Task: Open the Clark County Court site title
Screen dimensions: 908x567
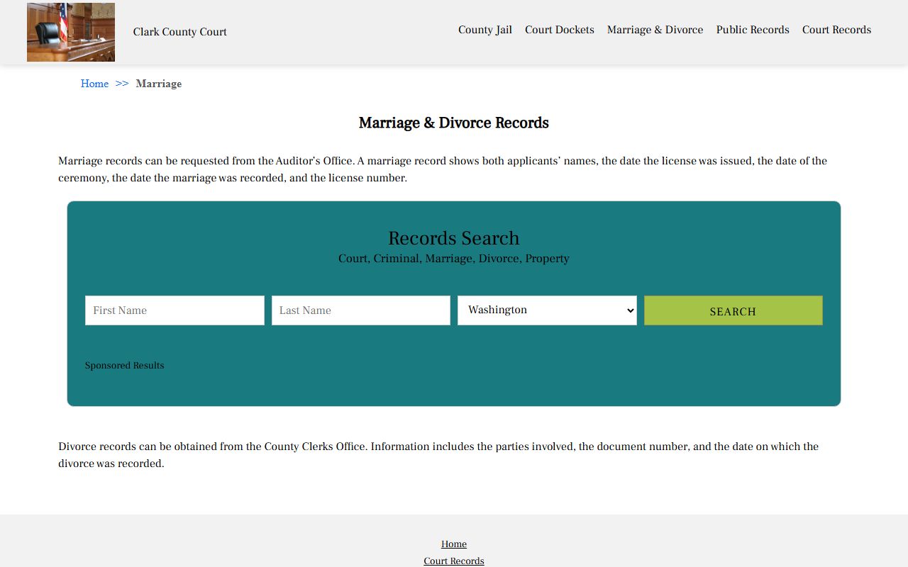Action: [179, 32]
